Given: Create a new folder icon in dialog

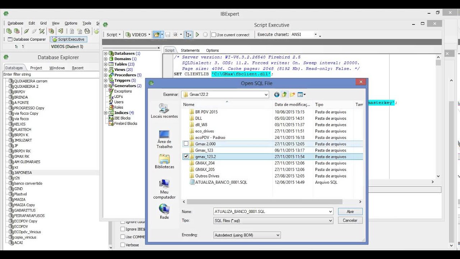Looking at the screenshot, I should point(292,95).
